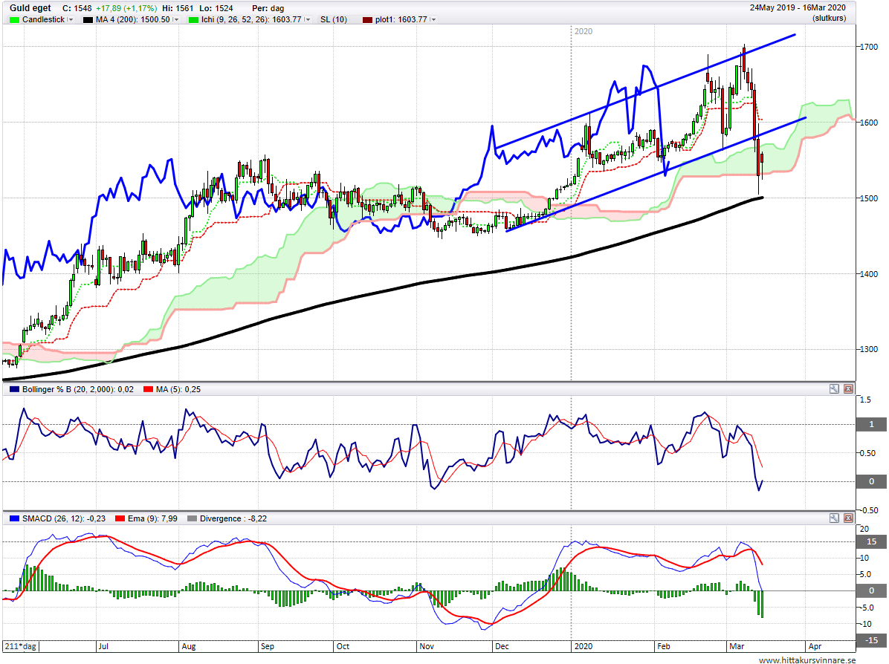Click the MA (5): 0,25 label
Viewport: 889px width, 664px height.
[178, 389]
